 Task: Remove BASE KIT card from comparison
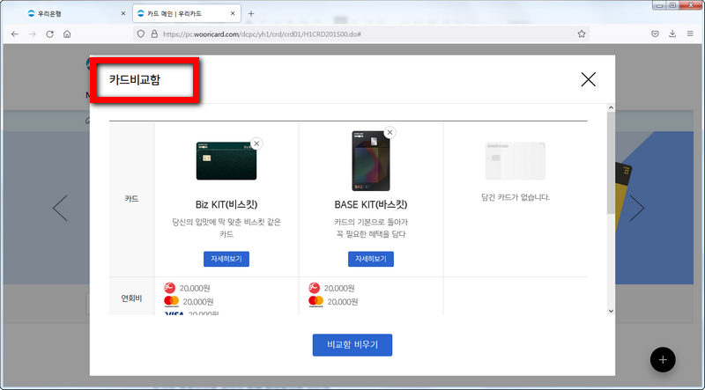point(390,132)
